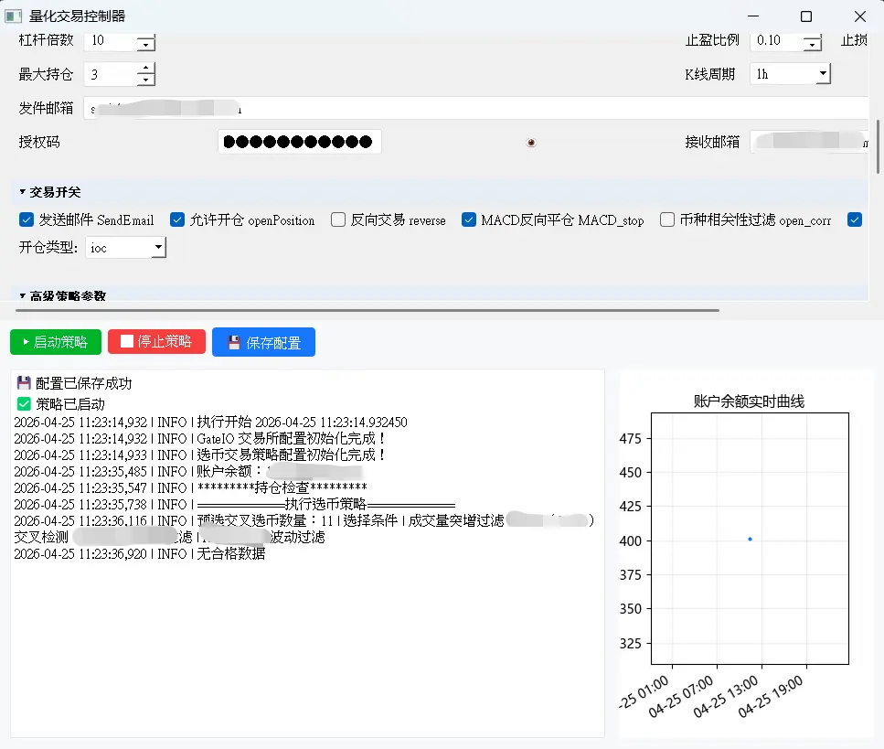
Task: Click the horizontal scrollbar under settings
Action: pos(367,310)
